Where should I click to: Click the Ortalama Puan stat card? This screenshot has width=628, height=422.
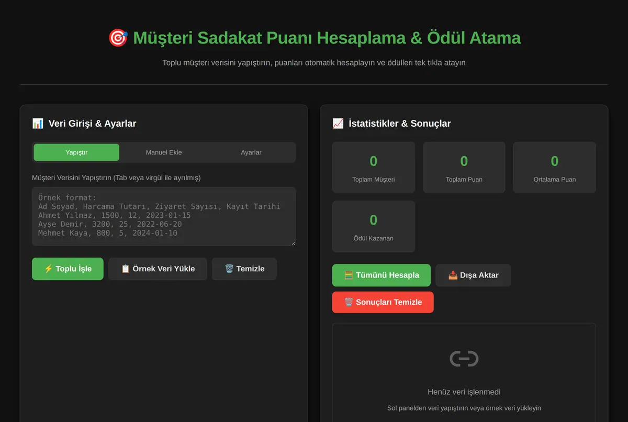555,167
